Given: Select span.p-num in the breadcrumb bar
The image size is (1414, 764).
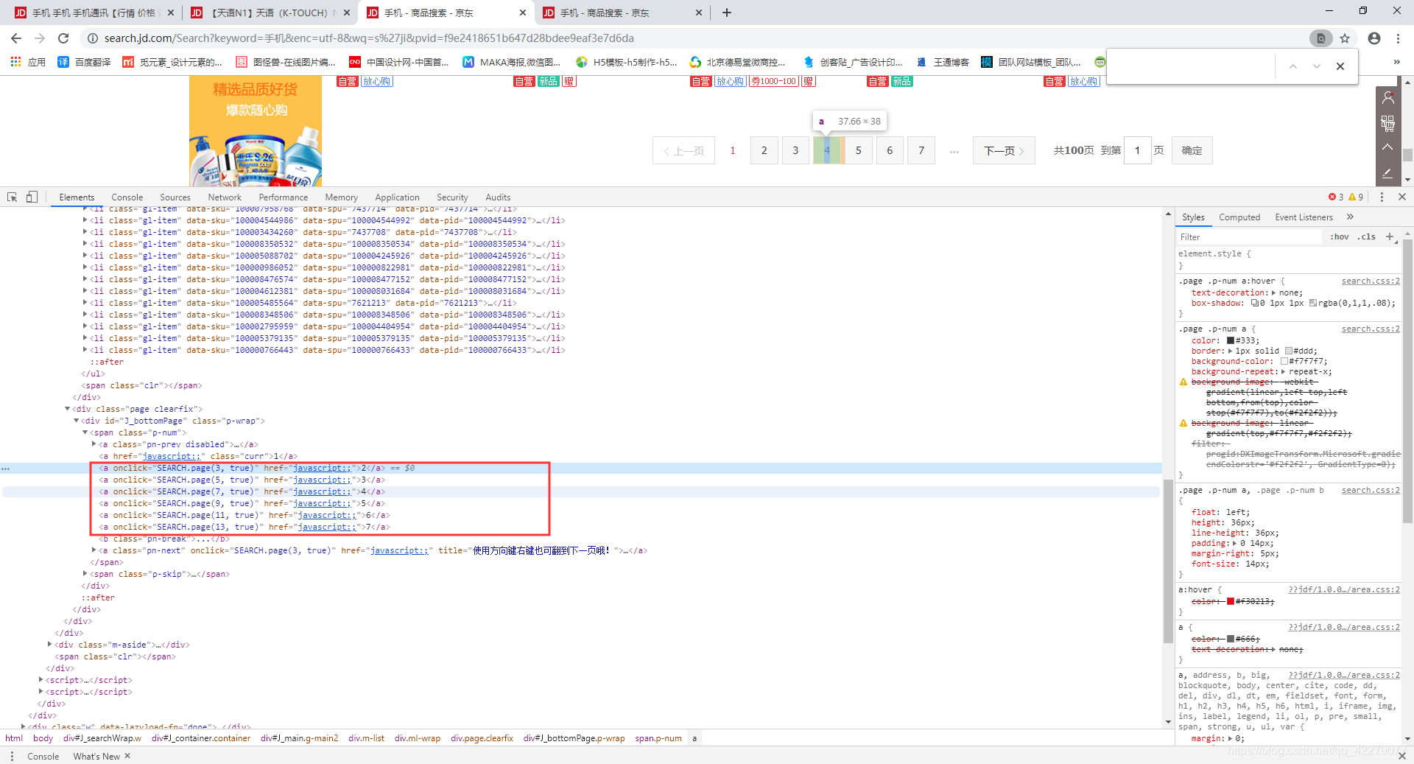Looking at the screenshot, I should coord(658,738).
